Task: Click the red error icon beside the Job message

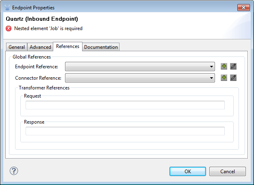Action: coord(9,28)
